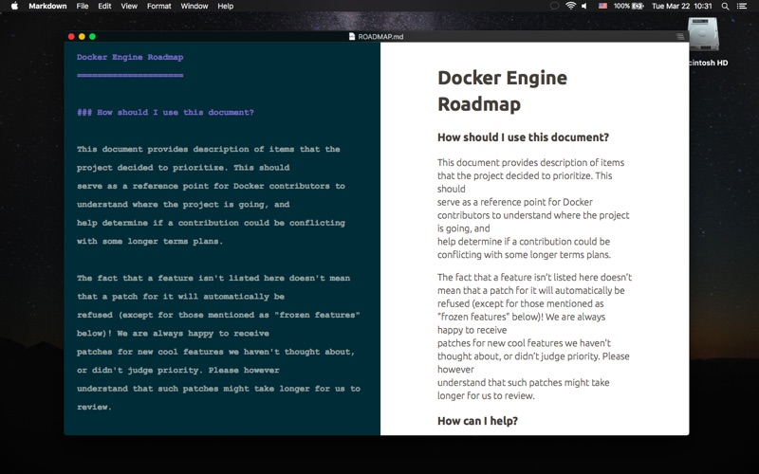Click the '### How should I use this document?' line

165,112
